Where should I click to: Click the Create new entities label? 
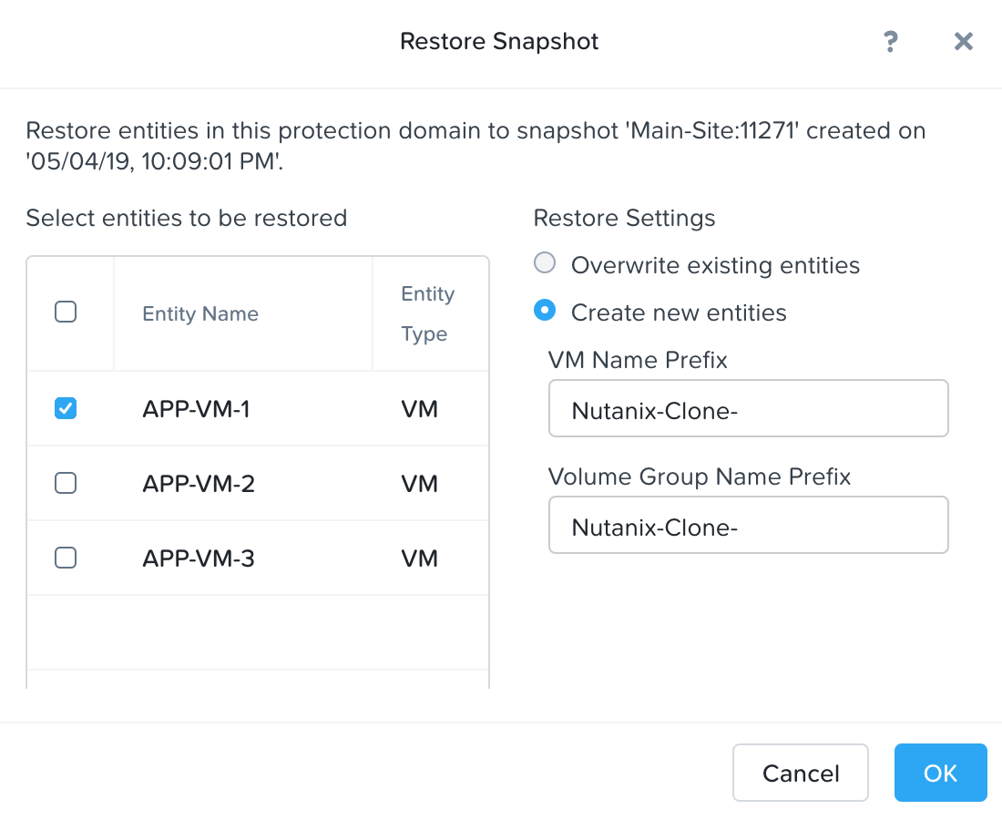pyautogui.click(x=679, y=313)
